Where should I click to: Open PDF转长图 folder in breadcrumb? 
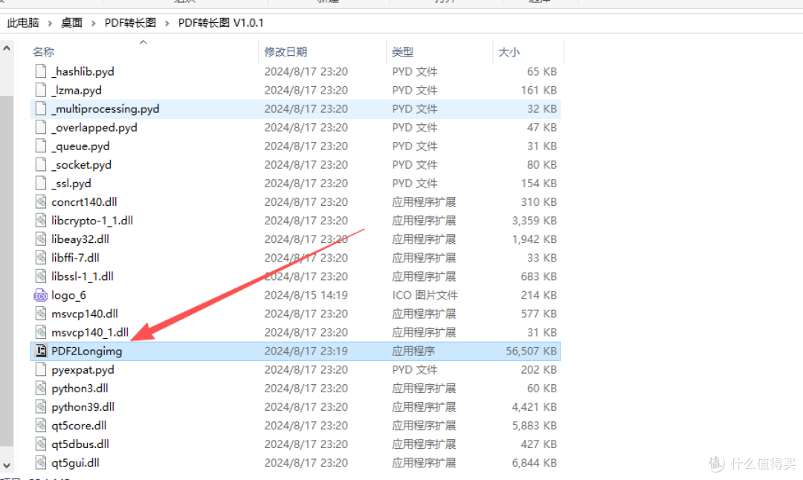click(130, 23)
